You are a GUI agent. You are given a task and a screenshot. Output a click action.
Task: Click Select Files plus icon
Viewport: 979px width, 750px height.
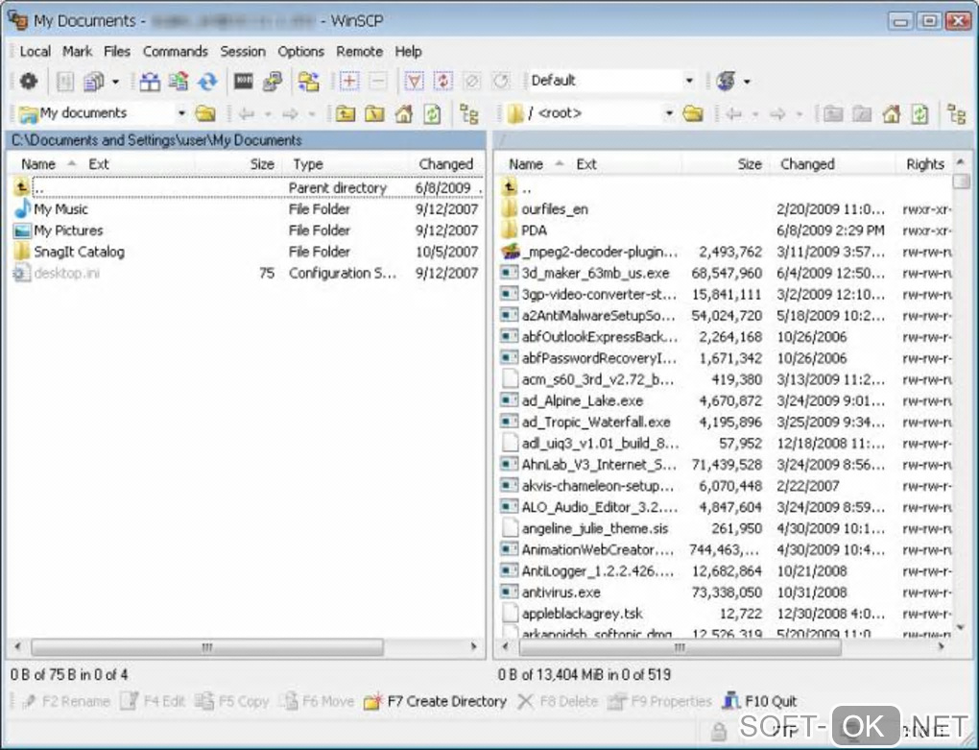(x=349, y=82)
